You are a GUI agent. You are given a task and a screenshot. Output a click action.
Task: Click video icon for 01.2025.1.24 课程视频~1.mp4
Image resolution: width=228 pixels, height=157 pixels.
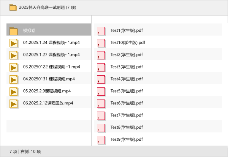click(x=14, y=43)
